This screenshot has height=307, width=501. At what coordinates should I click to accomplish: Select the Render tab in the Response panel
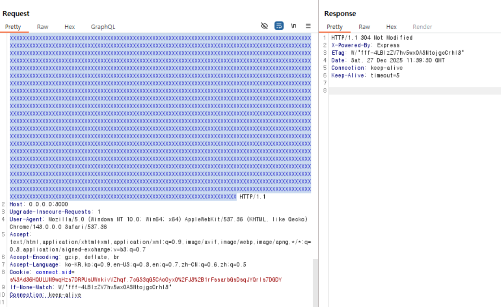point(422,27)
